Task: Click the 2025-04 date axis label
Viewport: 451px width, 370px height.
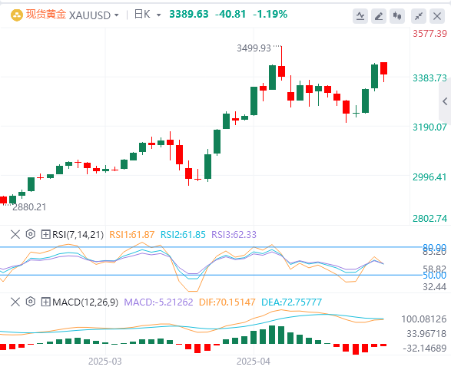Action: pos(254,361)
